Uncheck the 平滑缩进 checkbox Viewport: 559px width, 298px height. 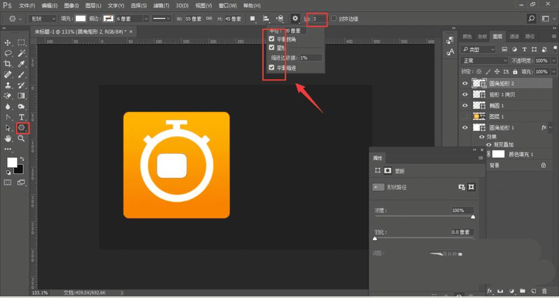click(272, 68)
